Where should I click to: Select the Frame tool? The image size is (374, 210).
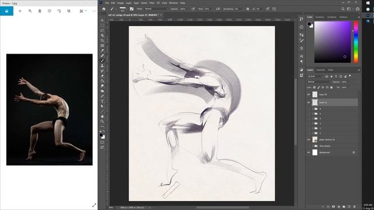(102, 45)
